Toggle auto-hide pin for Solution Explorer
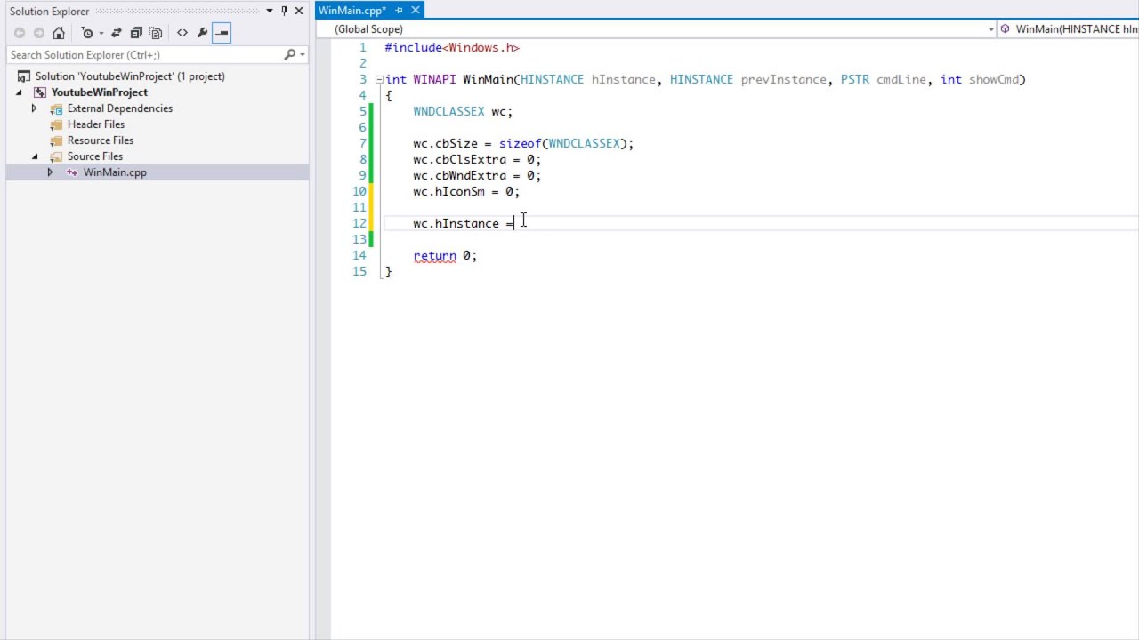The width and height of the screenshot is (1139, 640). point(284,11)
